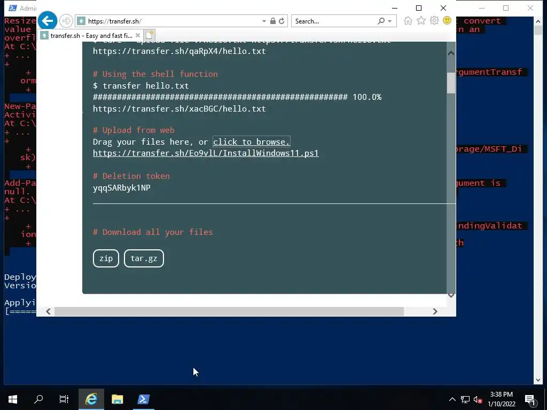Refresh the transfer.sh page
547x410 pixels.
[x=282, y=21]
